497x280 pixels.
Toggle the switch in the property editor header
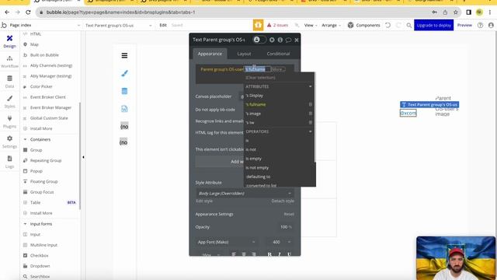click(260, 40)
